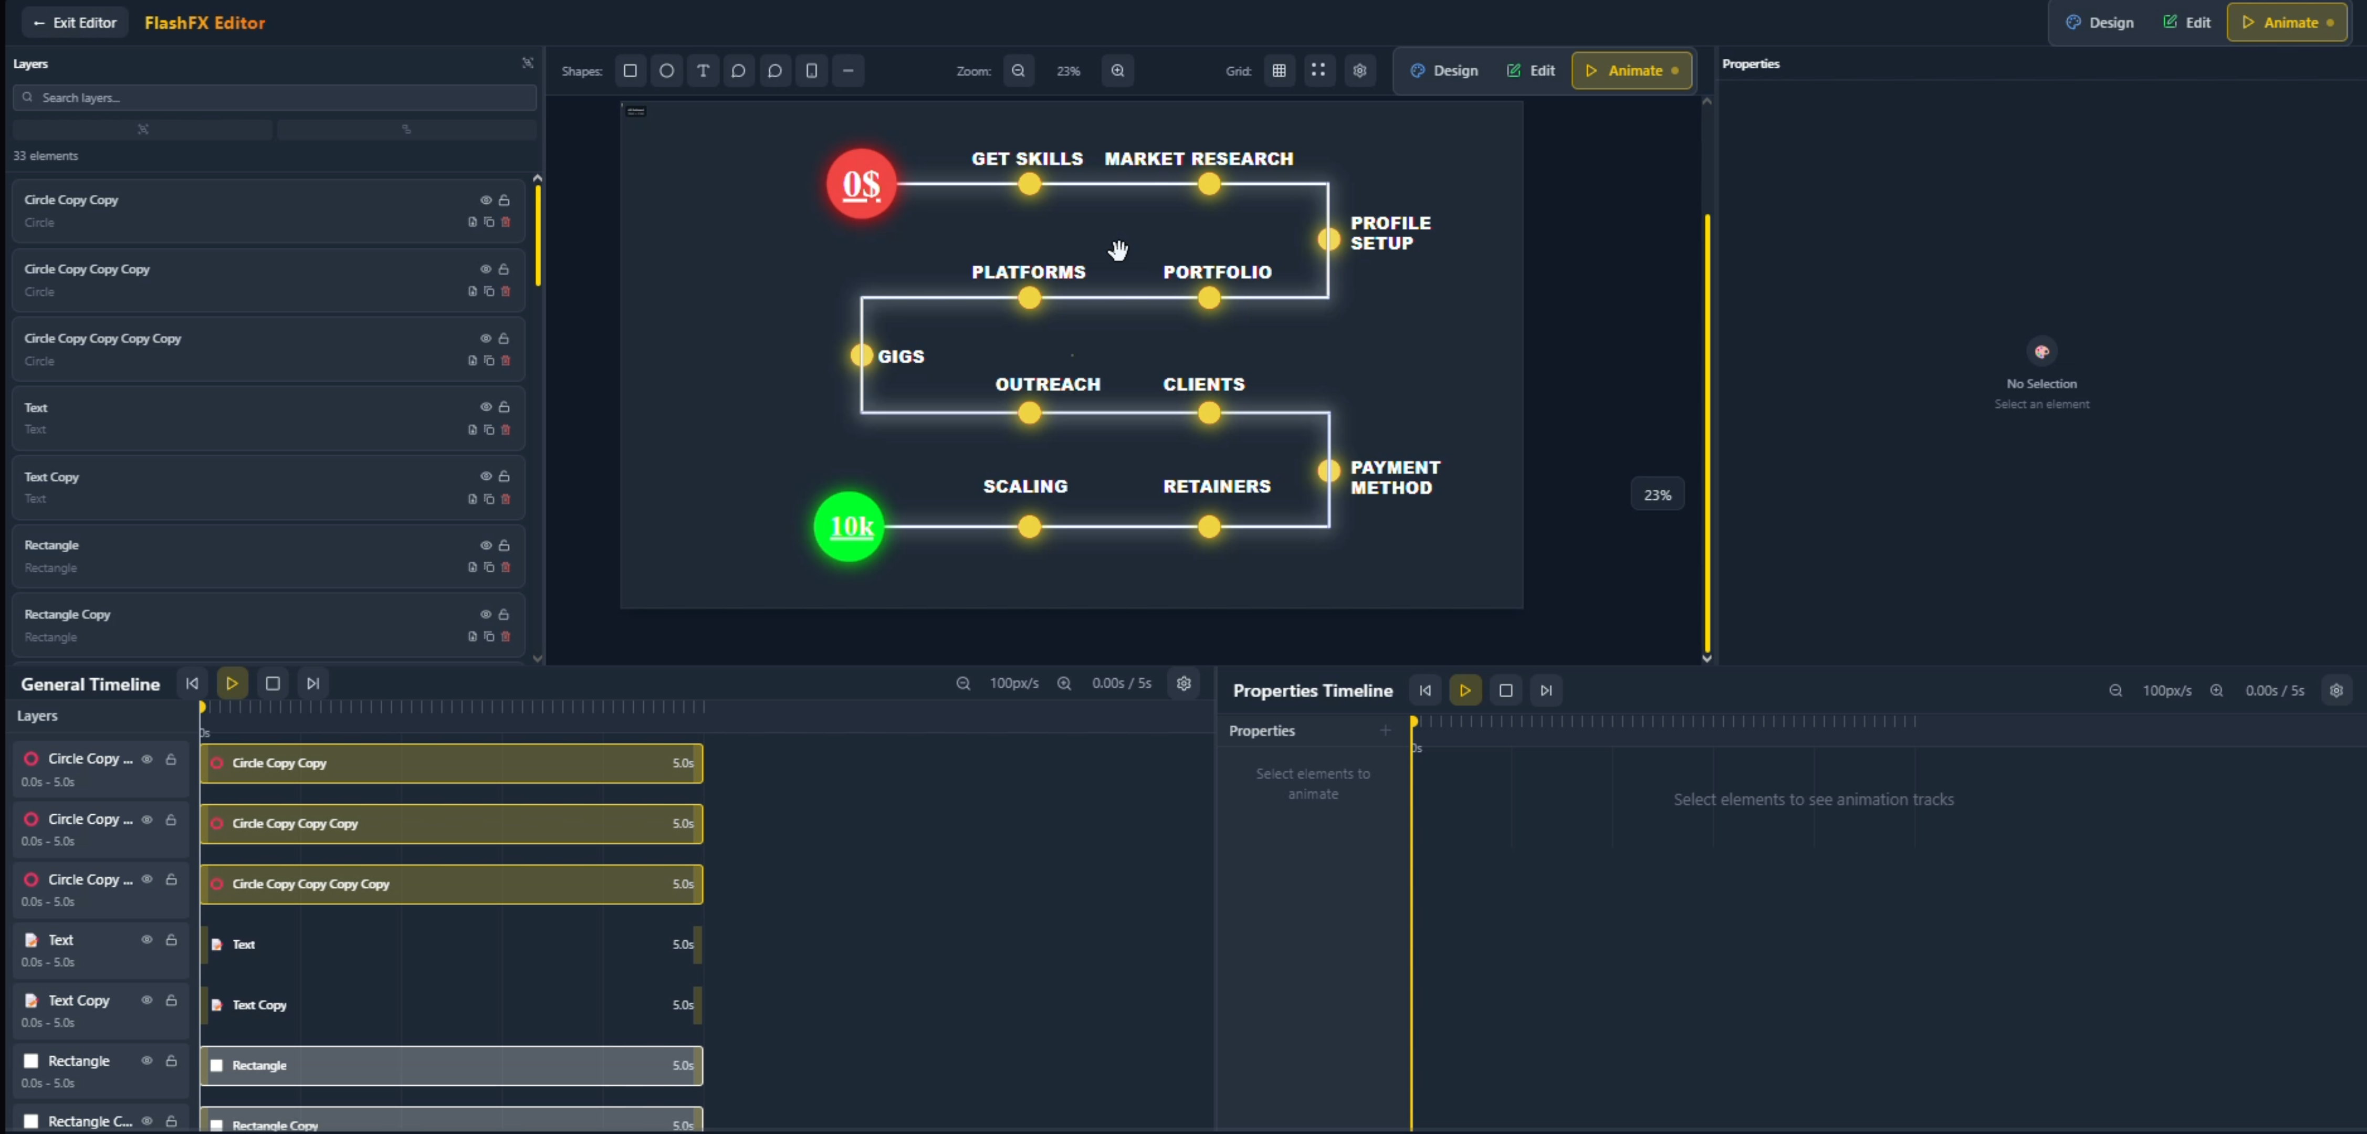Click the canvas zoom in icon
This screenshot has height=1134, width=2367.
click(1117, 71)
